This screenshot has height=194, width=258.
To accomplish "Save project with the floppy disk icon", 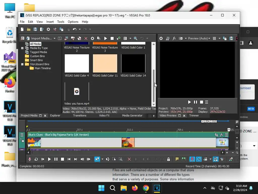I will (35, 29).
